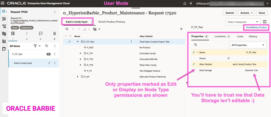Click the side-by-side layout icon

[x=265, y=22]
